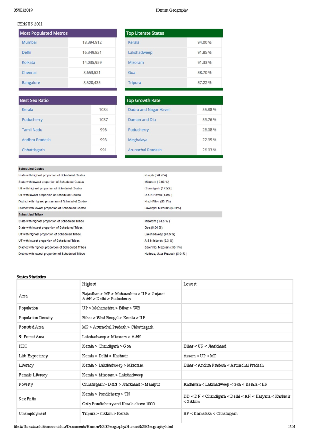
Task: Select the 53.76 % growth rate value
Action: (x=209, y=120)
